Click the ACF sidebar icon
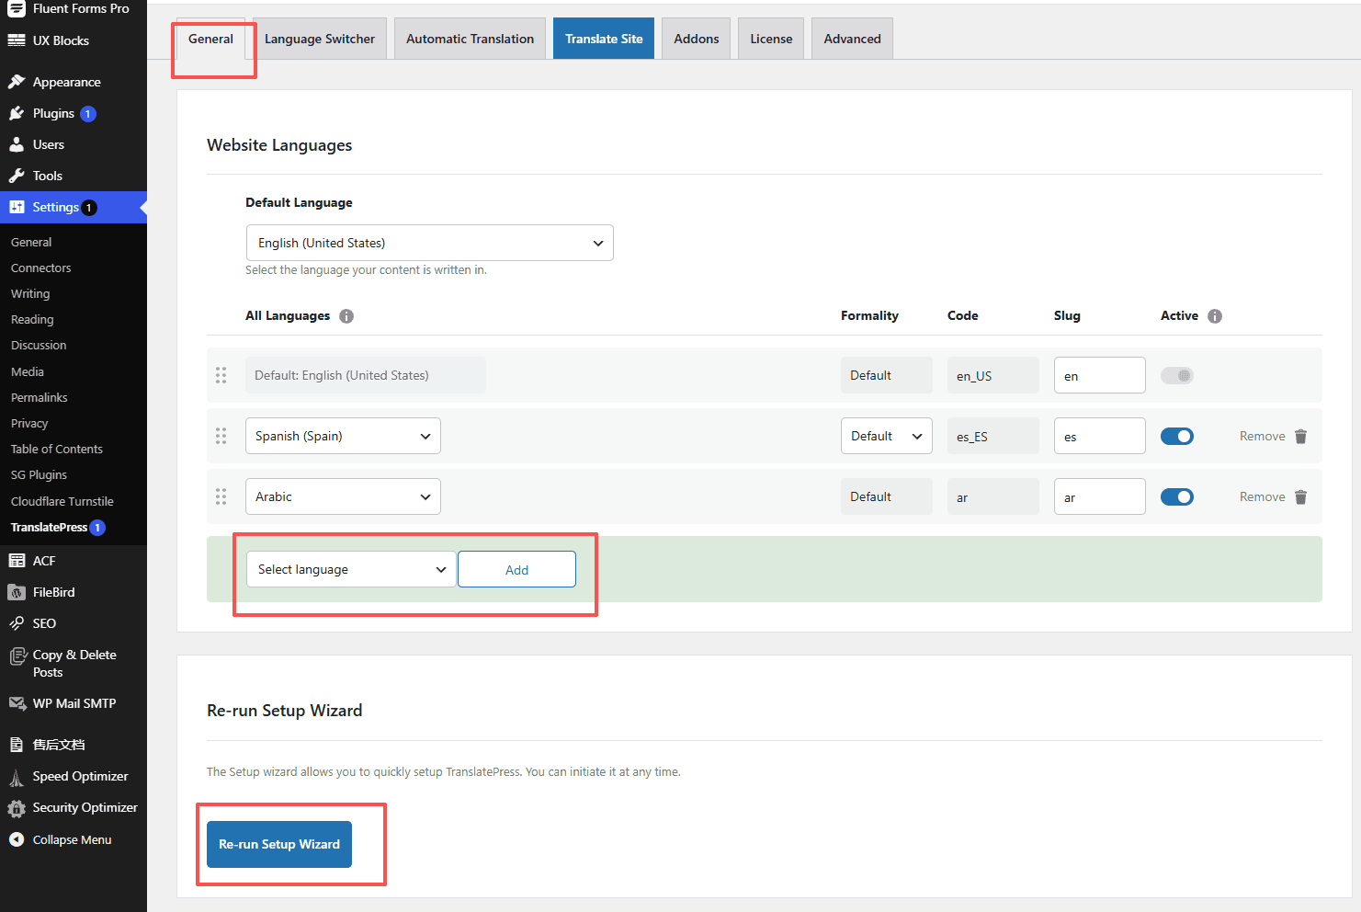 pos(17,561)
